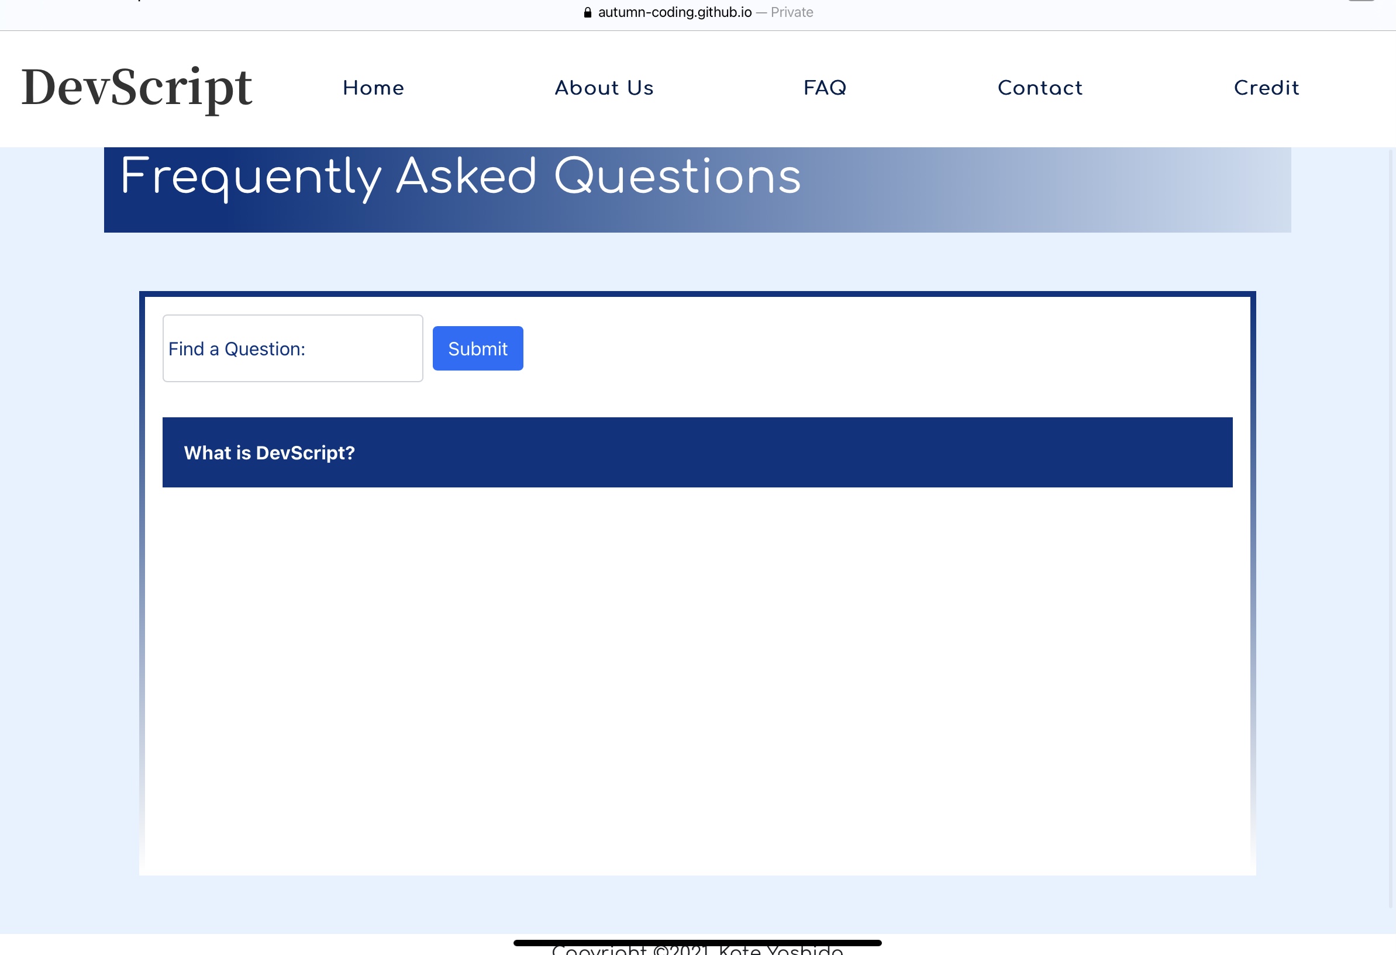
Task: Click the Private label in address bar
Action: [792, 13]
